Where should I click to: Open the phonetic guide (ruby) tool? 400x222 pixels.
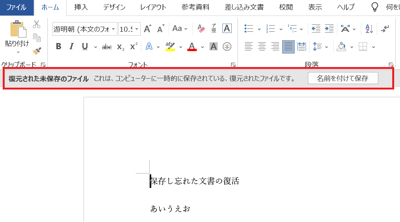click(214, 29)
